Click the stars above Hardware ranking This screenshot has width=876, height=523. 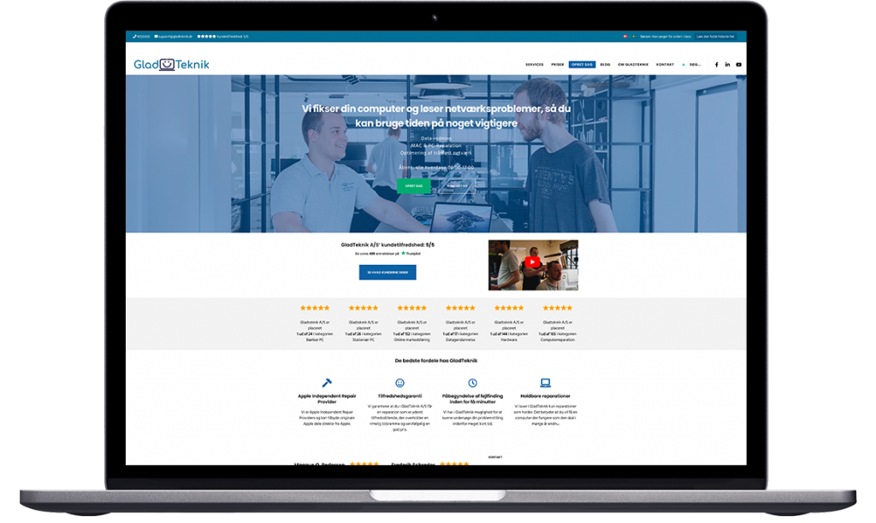[509, 309]
